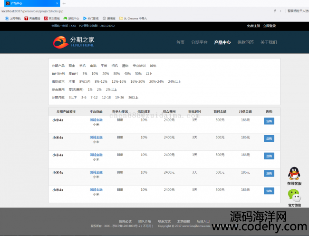Open 团队介绍 footer link
This screenshot has height=236, width=309.
(x=145, y=221)
